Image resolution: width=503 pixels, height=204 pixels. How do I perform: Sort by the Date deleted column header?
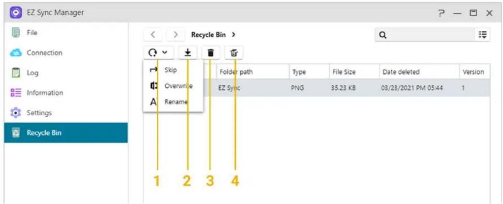[401, 72]
